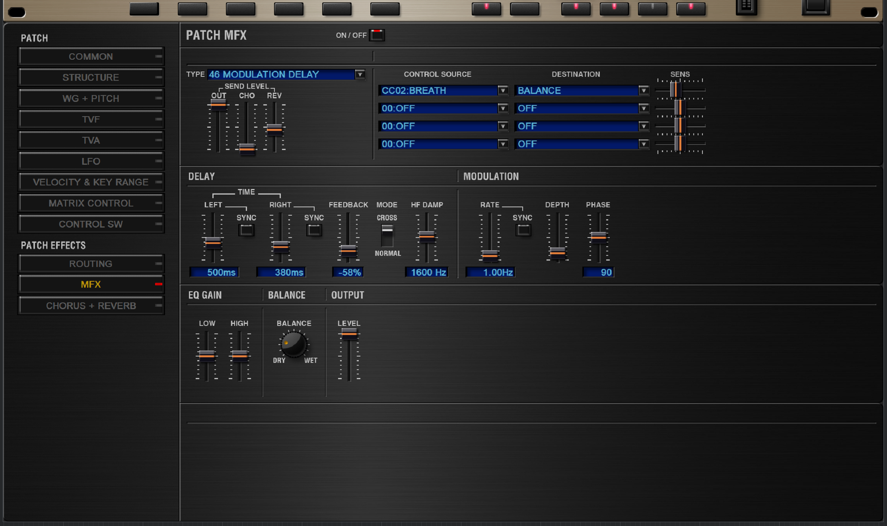Switch to CHORUS + REVERB page
The height and width of the screenshot is (526, 887).
click(x=91, y=306)
